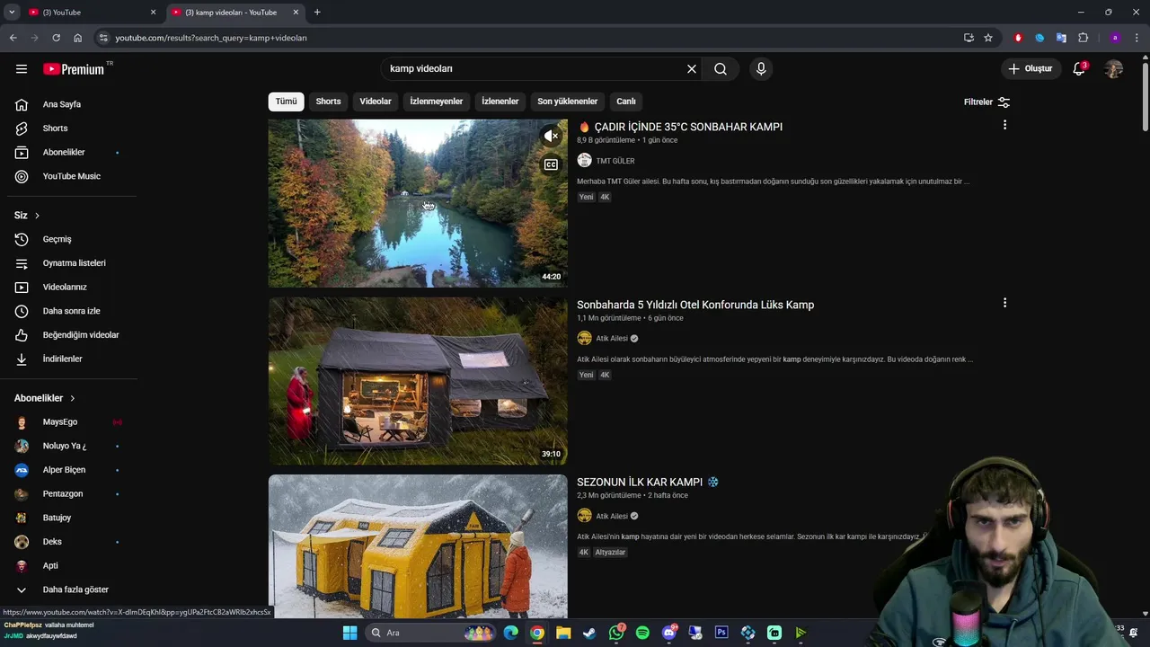Viewport: 1150px width, 647px height.
Task: Open more options for Lüks Kamp video
Action: point(1004,303)
